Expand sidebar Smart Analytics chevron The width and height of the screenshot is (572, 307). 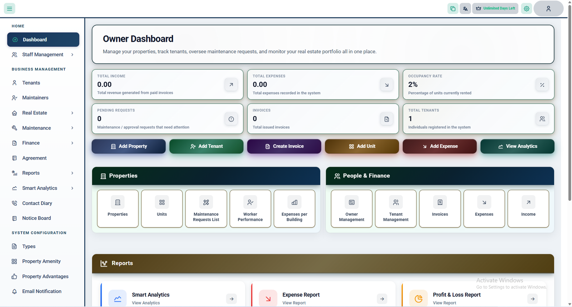tap(72, 188)
